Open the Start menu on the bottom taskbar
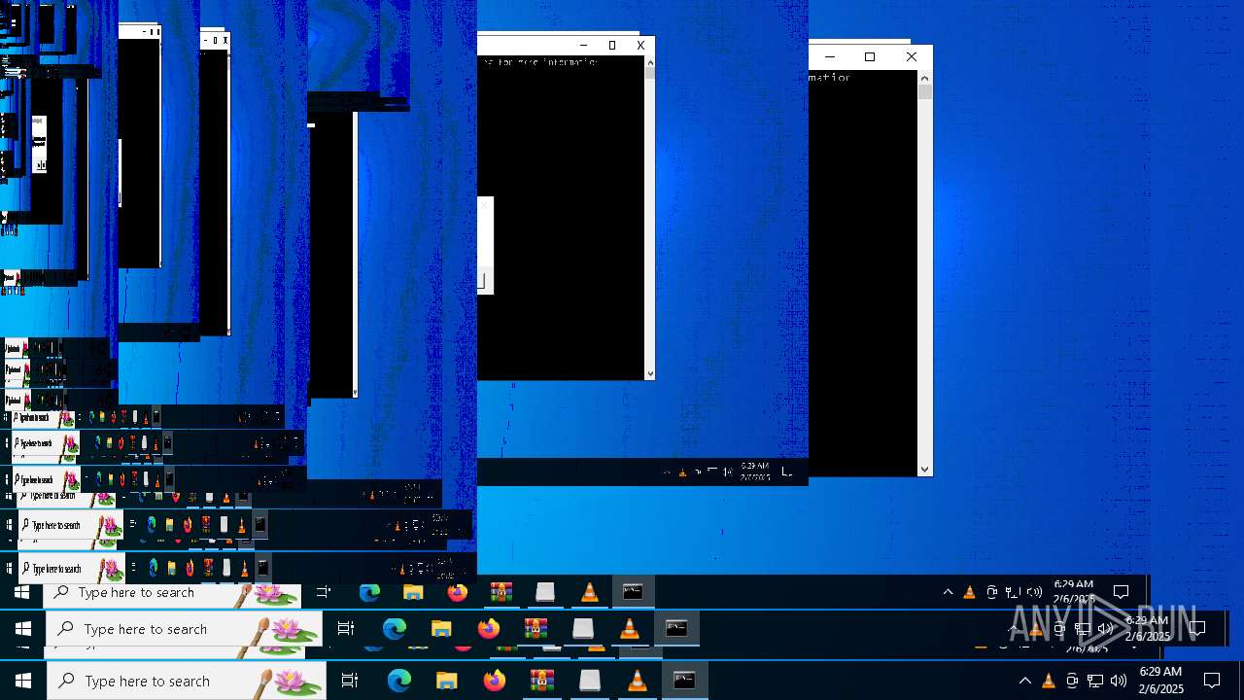Image resolution: width=1244 pixels, height=700 pixels. click(x=23, y=681)
